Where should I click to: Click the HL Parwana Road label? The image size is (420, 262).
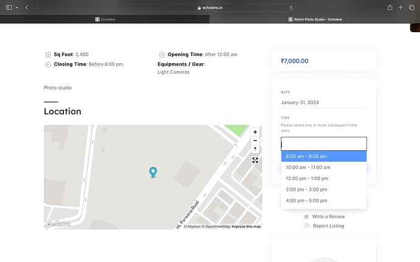click(187, 215)
